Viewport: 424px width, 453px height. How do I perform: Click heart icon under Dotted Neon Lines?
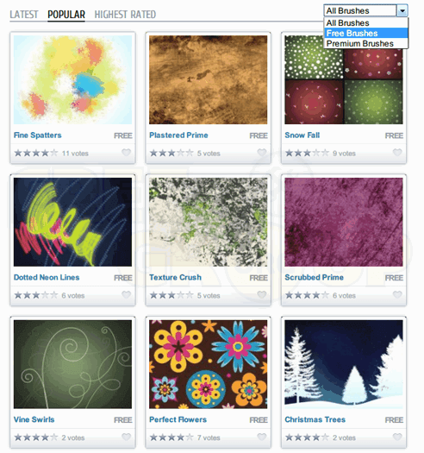[126, 294]
